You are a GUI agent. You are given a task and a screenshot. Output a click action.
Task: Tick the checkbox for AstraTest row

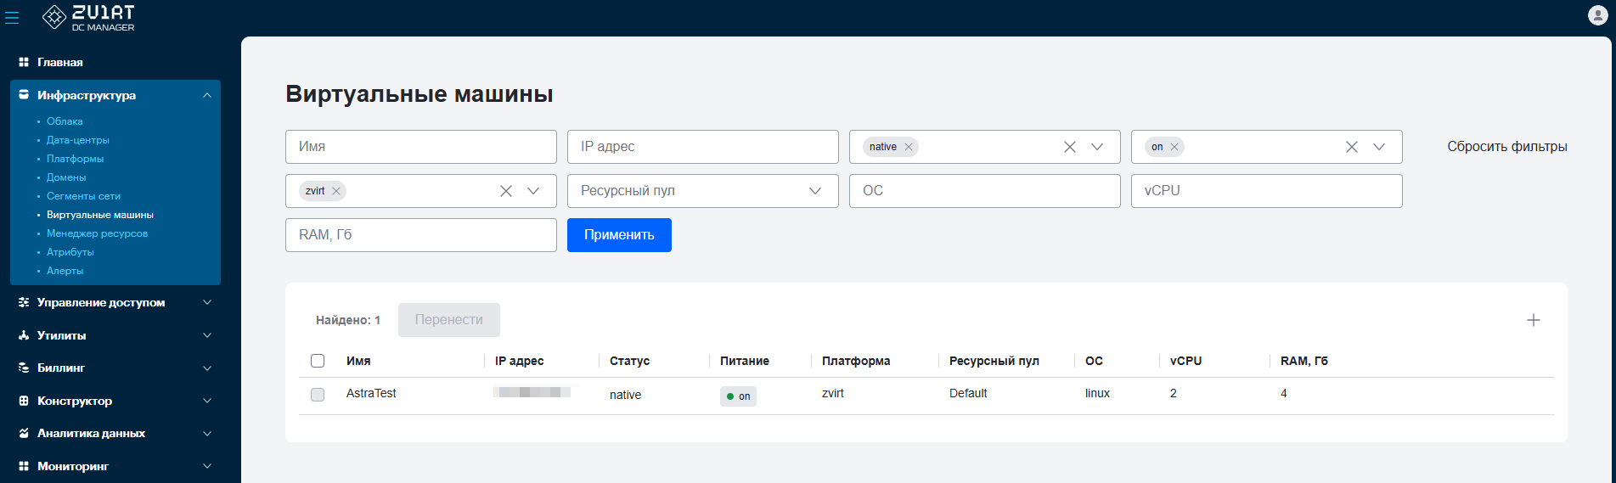click(318, 395)
